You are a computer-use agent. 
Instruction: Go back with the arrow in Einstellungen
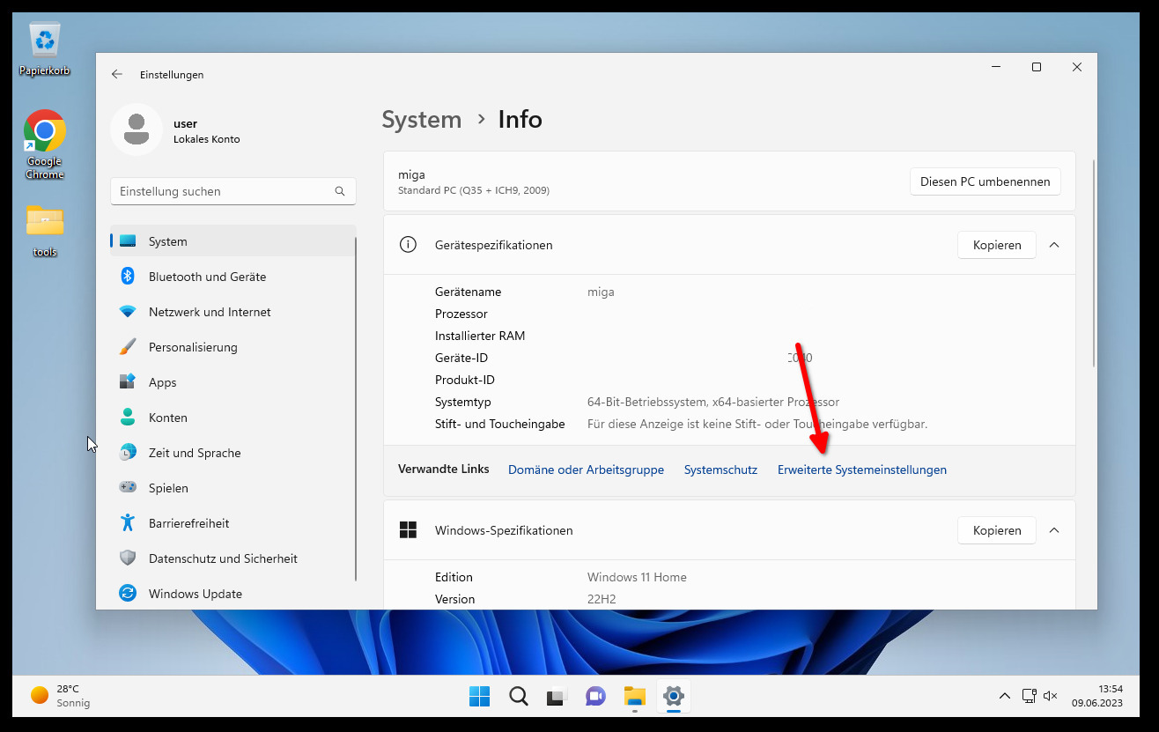[117, 75]
